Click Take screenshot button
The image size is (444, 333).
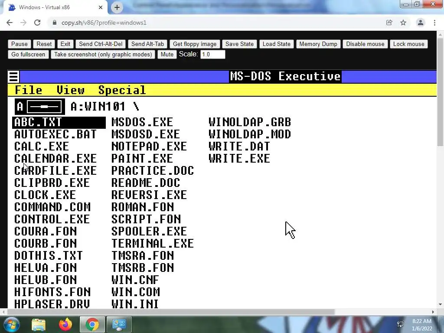103,54
